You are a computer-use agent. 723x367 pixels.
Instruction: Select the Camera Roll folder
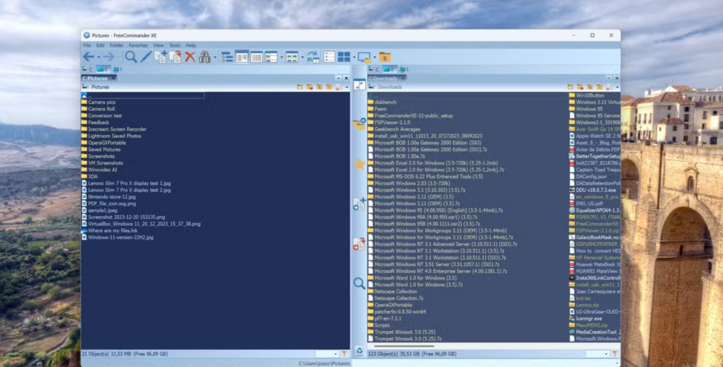pyautogui.click(x=102, y=109)
